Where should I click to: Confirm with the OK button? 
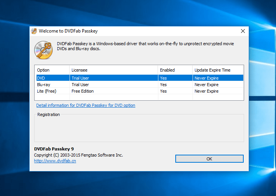(209, 158)
